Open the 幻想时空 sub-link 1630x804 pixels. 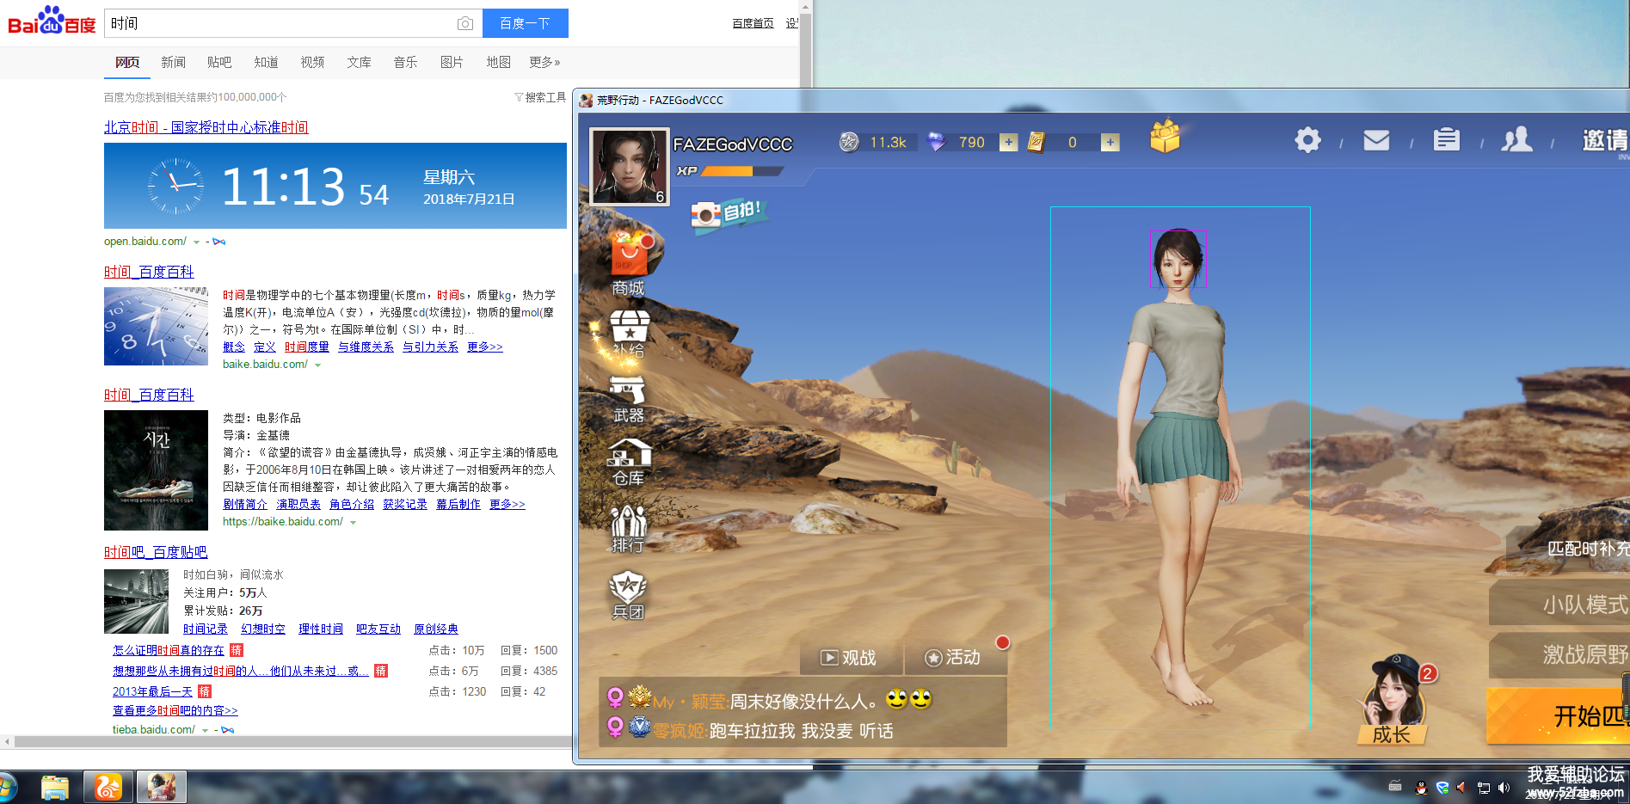(262, 629)
